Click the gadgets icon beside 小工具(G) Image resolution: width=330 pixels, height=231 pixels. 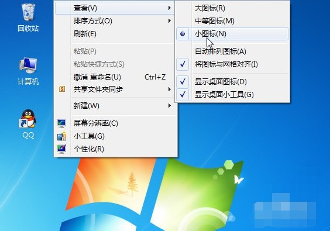click(61, 136)
